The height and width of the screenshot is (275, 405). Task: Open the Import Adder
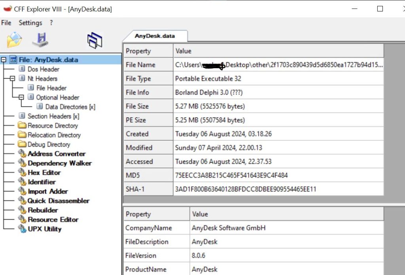pos(47,191)
